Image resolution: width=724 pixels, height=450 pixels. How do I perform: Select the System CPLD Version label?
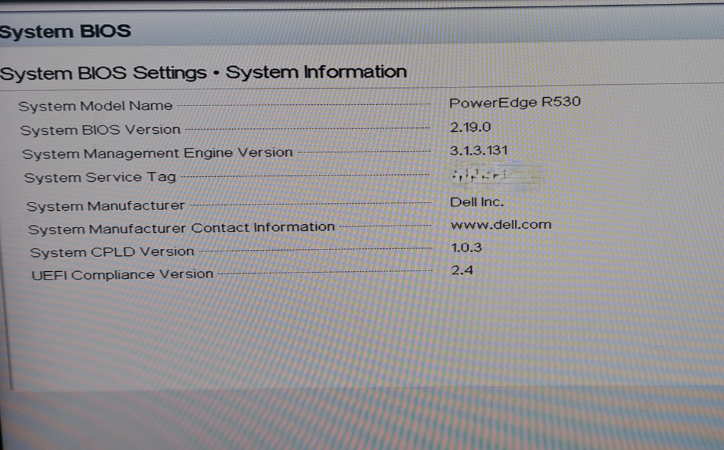pos(112,252)
